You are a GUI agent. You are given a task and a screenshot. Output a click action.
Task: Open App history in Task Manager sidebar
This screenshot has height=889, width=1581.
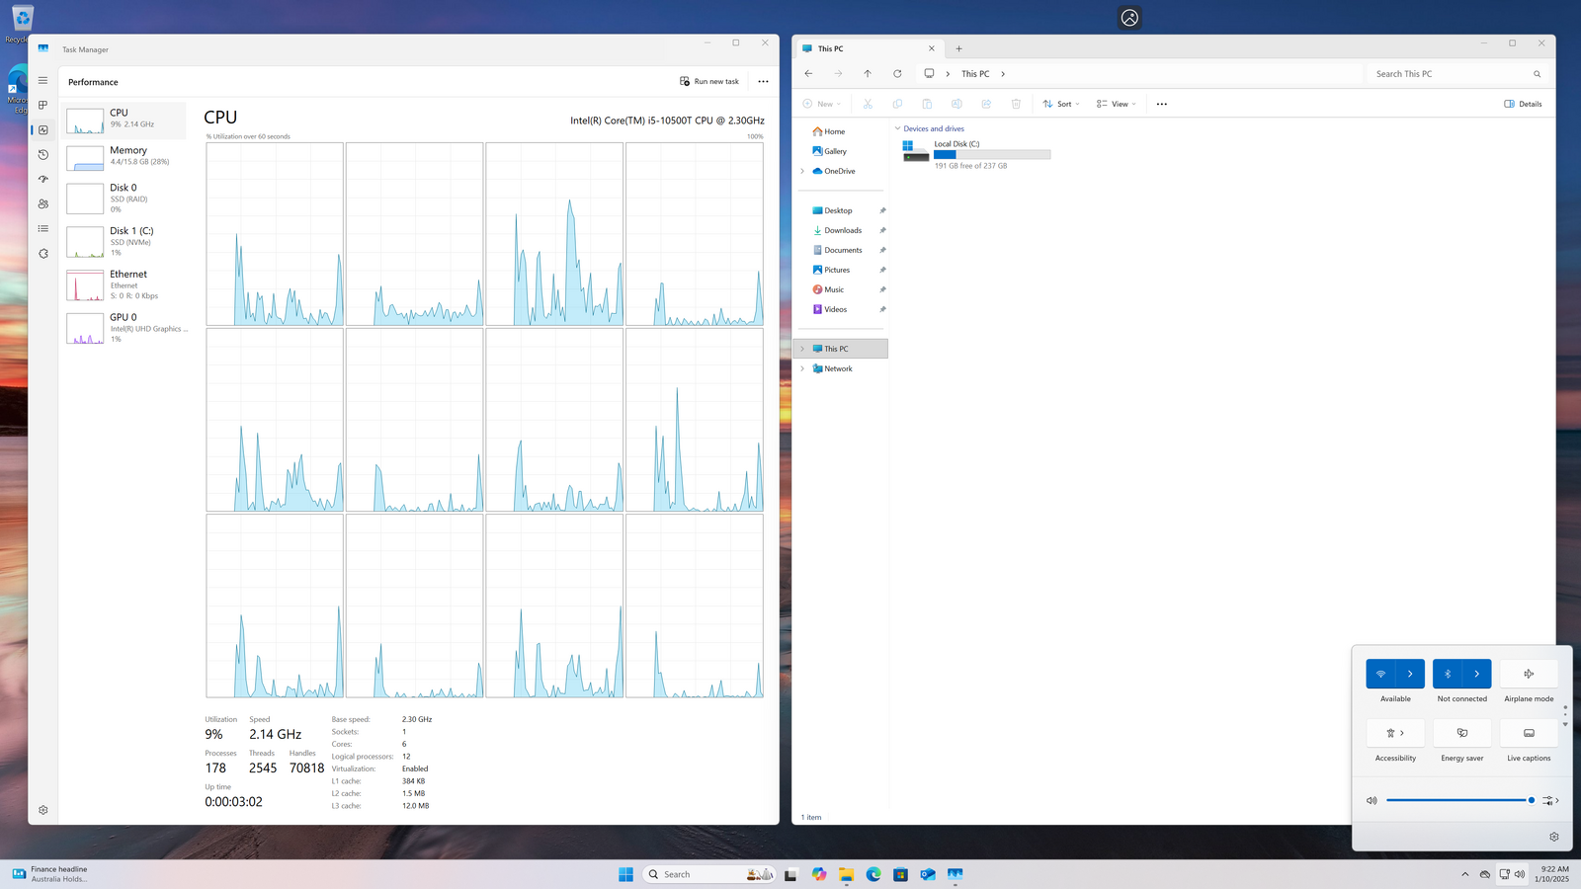click(x=42, y=154)
